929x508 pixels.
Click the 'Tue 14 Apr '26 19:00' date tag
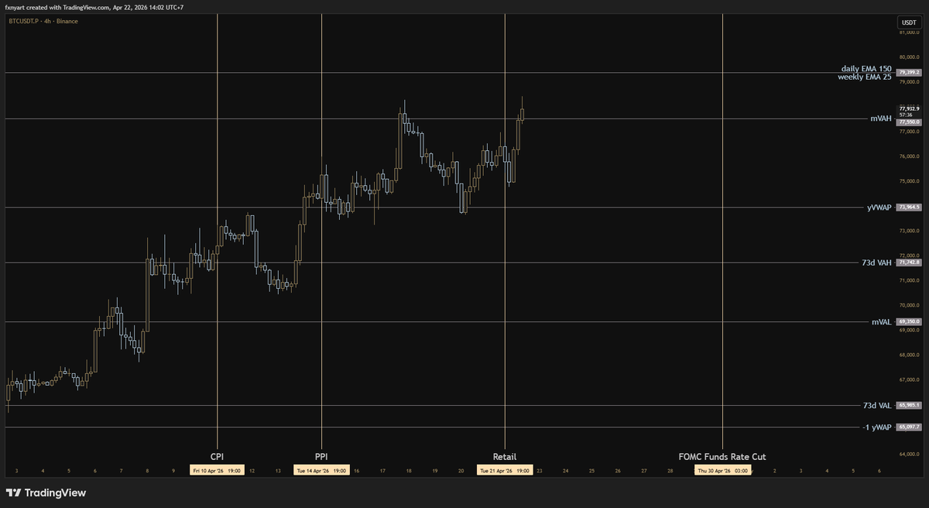pyautogui.click(x=321, y=471)
